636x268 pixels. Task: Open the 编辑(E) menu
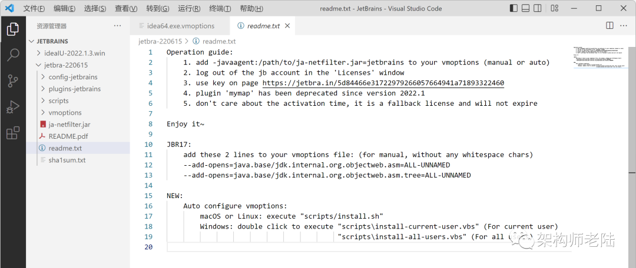[65, 8]
